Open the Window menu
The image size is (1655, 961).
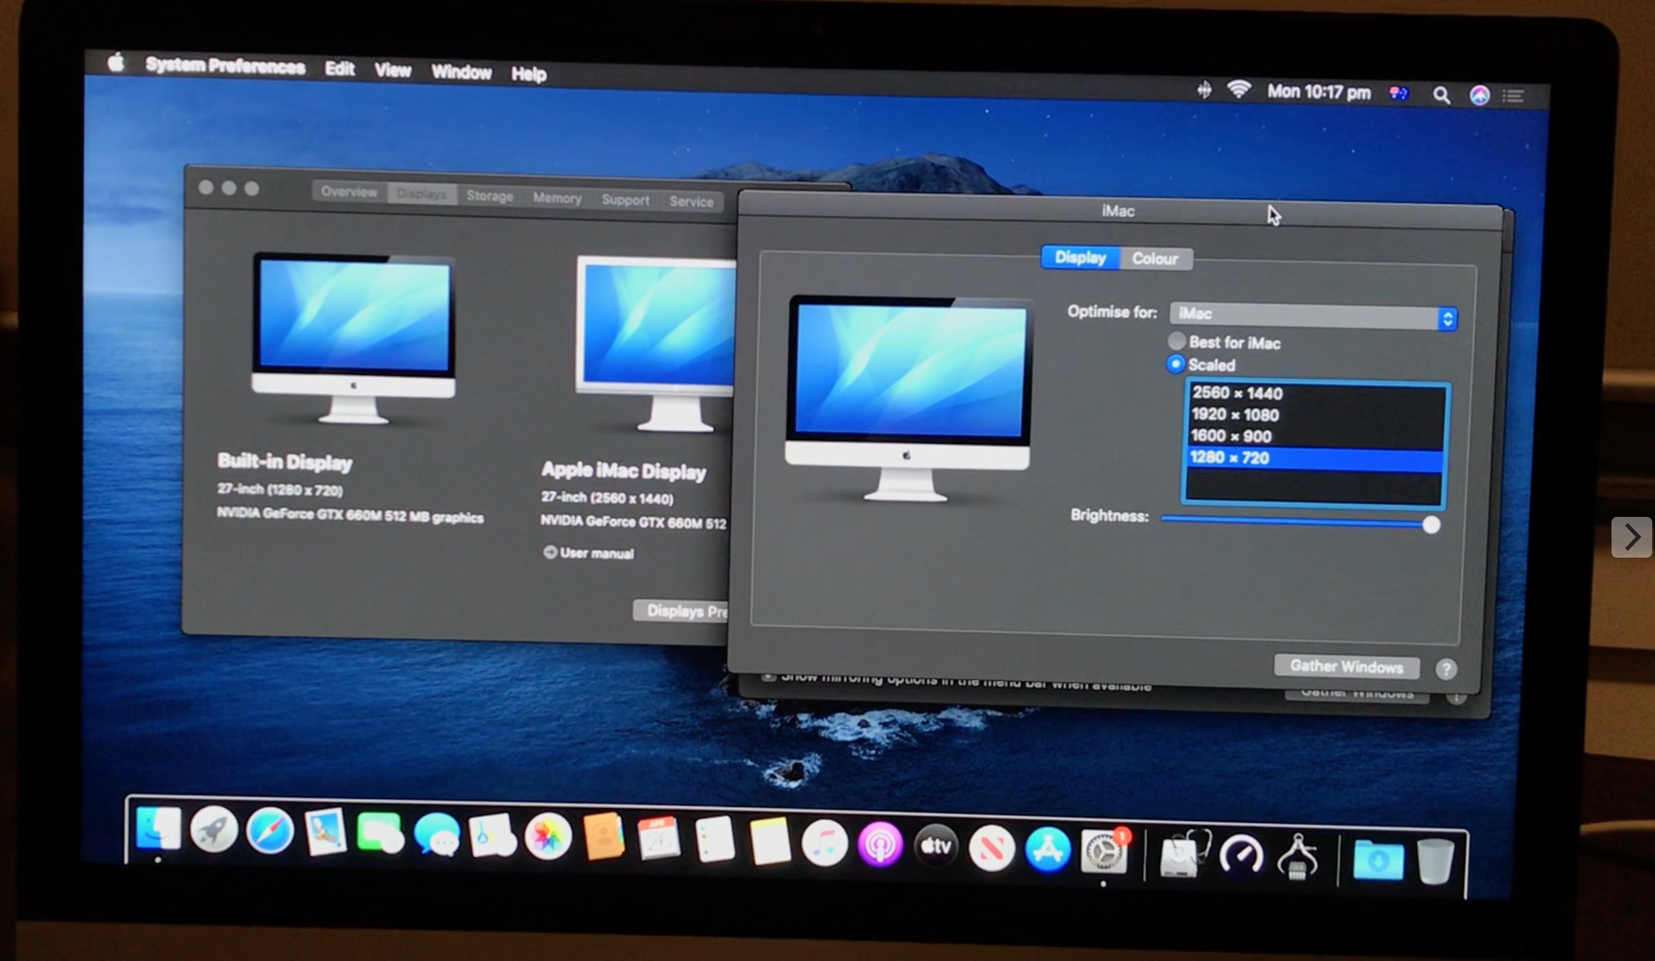pyautogui.click(x=461, y=72)
